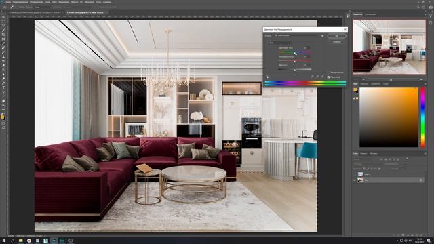Open the Color panel menu

(425, 84)
